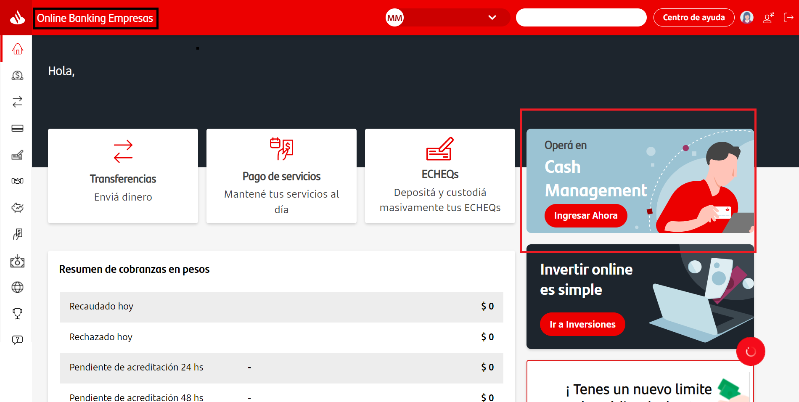Open the piggy bank investments sidebar icon

pyautogui.click(x=17, y=207)
